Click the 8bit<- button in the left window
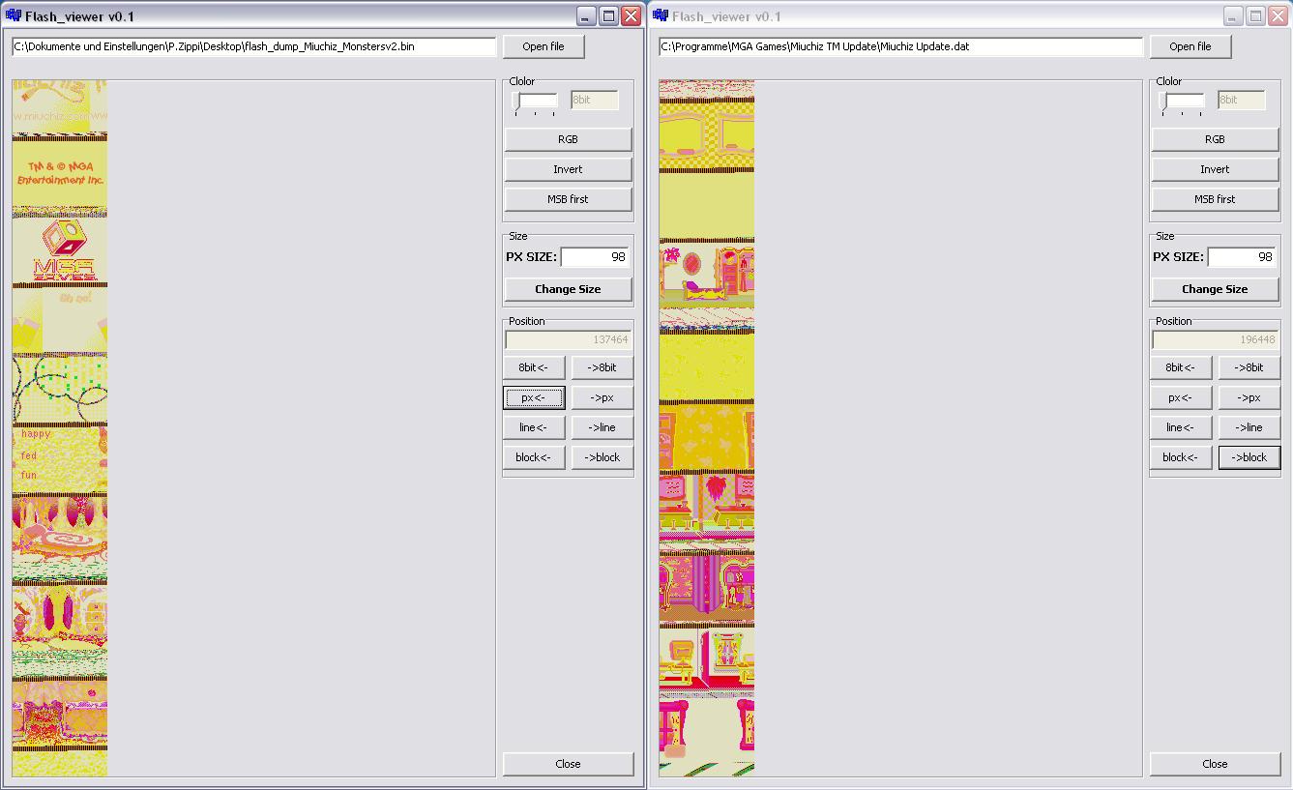Viewport: 1293px width, 790px height. click(534, 367)
